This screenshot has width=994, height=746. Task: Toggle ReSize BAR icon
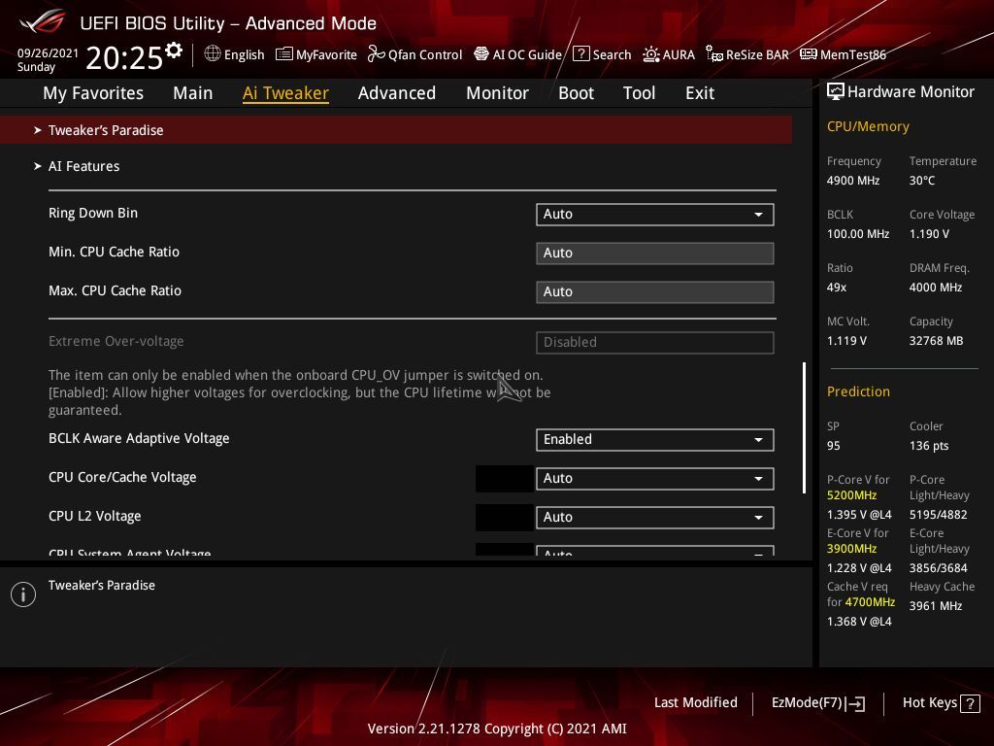714,54
